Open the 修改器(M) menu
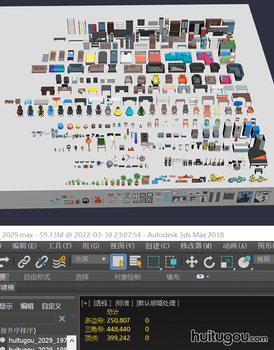This screenshot has height=350, width=274. (196, 246)
